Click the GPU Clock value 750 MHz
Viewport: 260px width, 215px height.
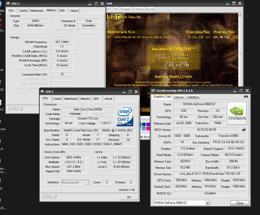[x=181, y=180]
